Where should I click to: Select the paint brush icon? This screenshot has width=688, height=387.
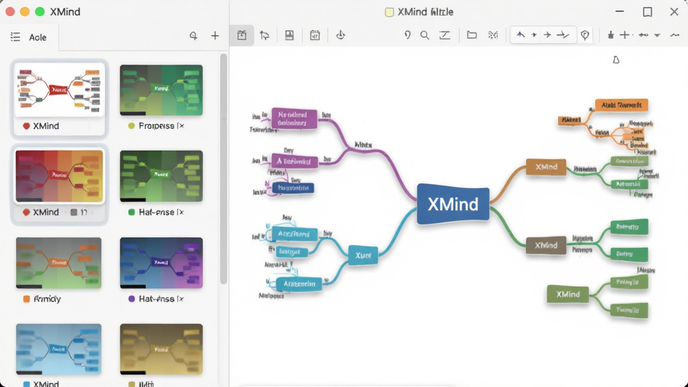coord(610,35)
